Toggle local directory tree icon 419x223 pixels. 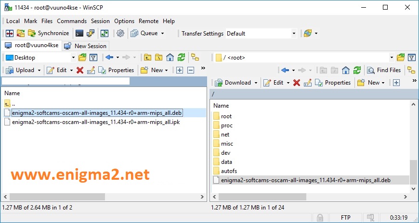click(x=196, y=57)
